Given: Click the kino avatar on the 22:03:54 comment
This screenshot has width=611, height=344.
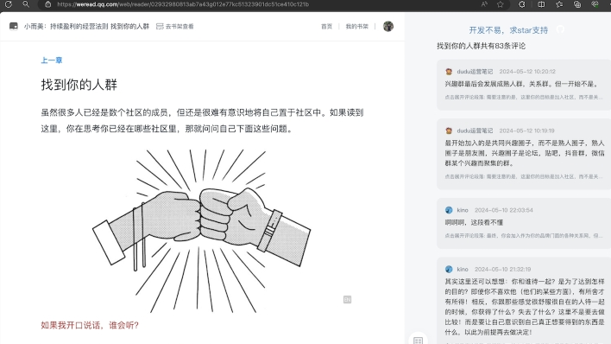Looking at the screenshot, I should (449, 210).
